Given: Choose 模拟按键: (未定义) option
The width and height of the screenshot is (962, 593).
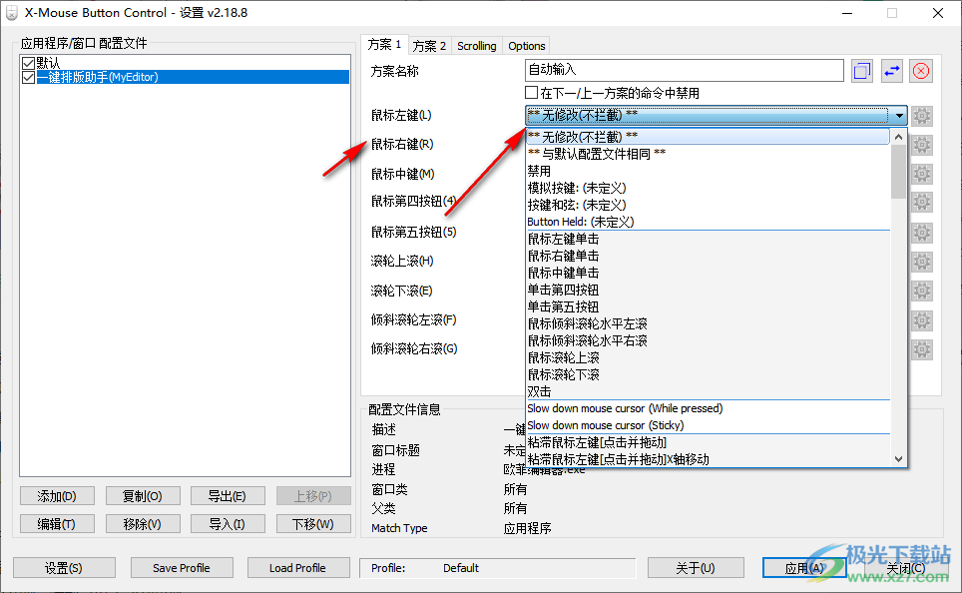Looking at the screenshot, I should (708, 188).
